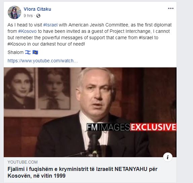
Task: Click the child's portrait photo in video preview
Action: coord(54,88)
